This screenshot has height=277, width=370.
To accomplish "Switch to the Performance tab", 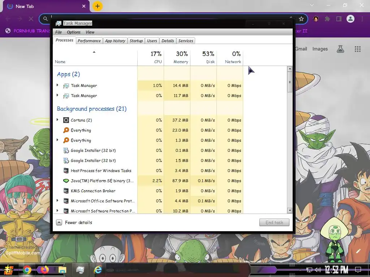I will [89, 41].
